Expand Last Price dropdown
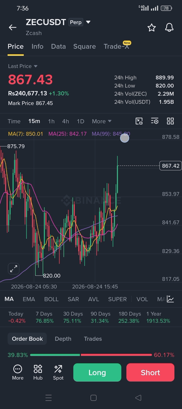This screenshot has height=409, width=182. pyautogui.click(x=23, y=66)
